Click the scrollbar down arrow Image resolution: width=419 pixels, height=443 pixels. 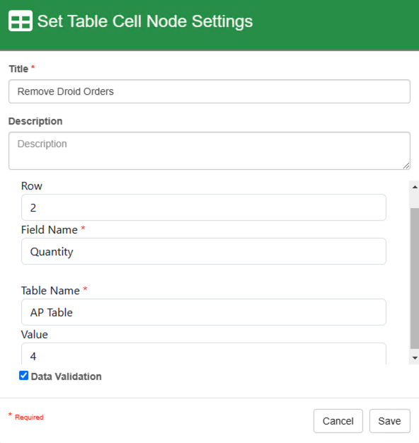415,358
